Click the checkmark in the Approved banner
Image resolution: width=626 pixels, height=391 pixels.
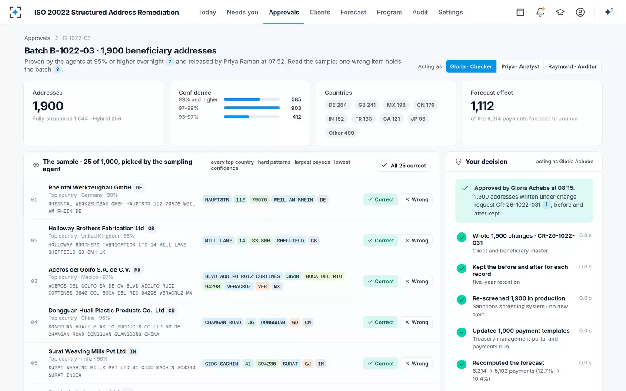point(465,188)
